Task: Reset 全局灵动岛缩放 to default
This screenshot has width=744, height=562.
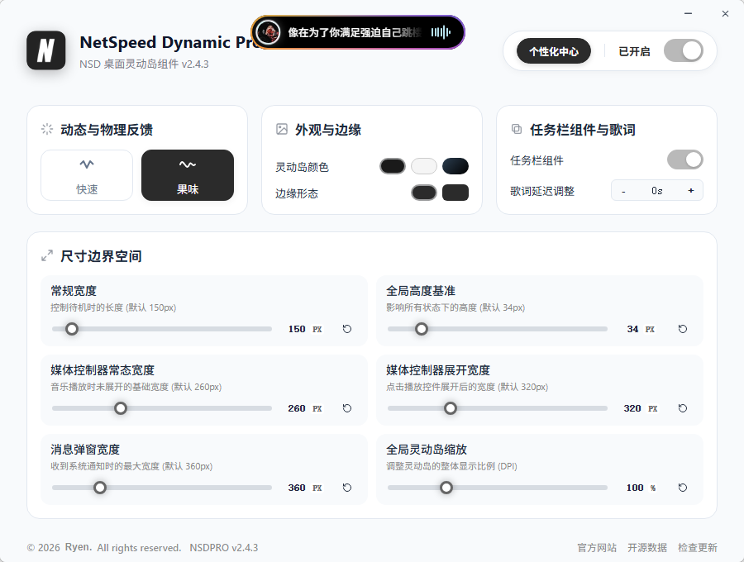Action: click(683, 487)
